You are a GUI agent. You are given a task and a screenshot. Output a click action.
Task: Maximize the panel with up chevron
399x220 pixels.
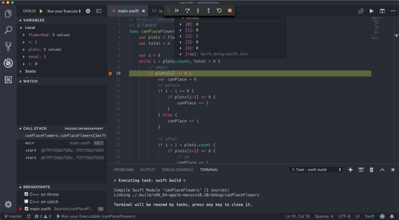coord(382,170)
